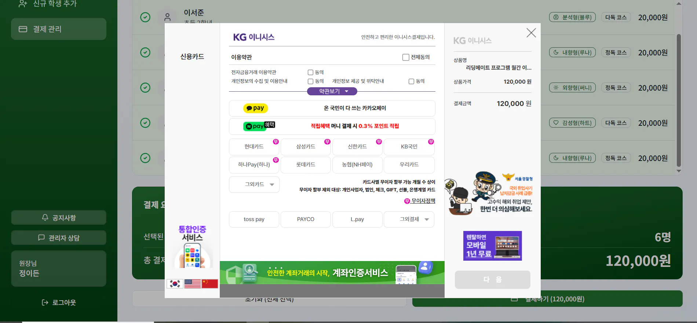Image resolution: width=697 pixels, height=323 pixels.
Task: Click 로그아웃 in sidebar
Action: [59, 302]
